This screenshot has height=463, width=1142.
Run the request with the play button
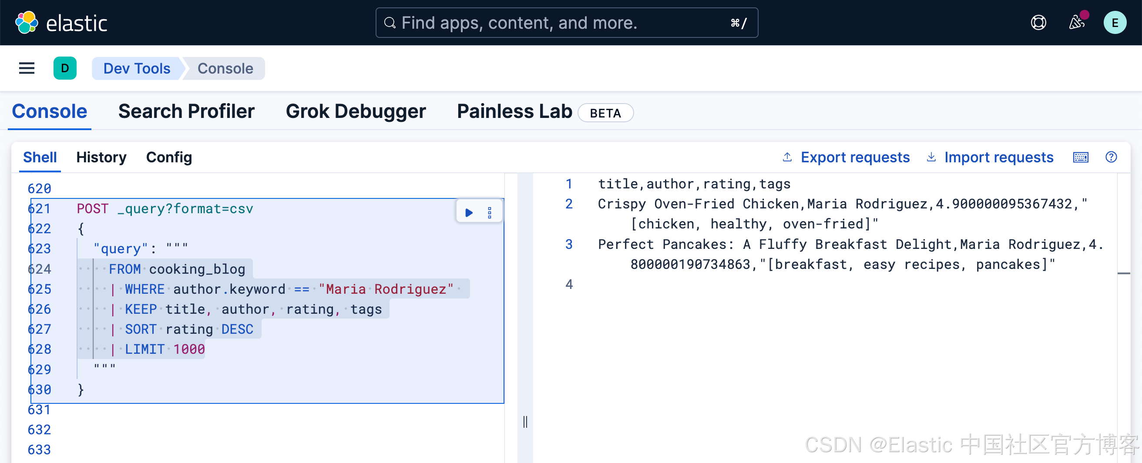point(469,212)
